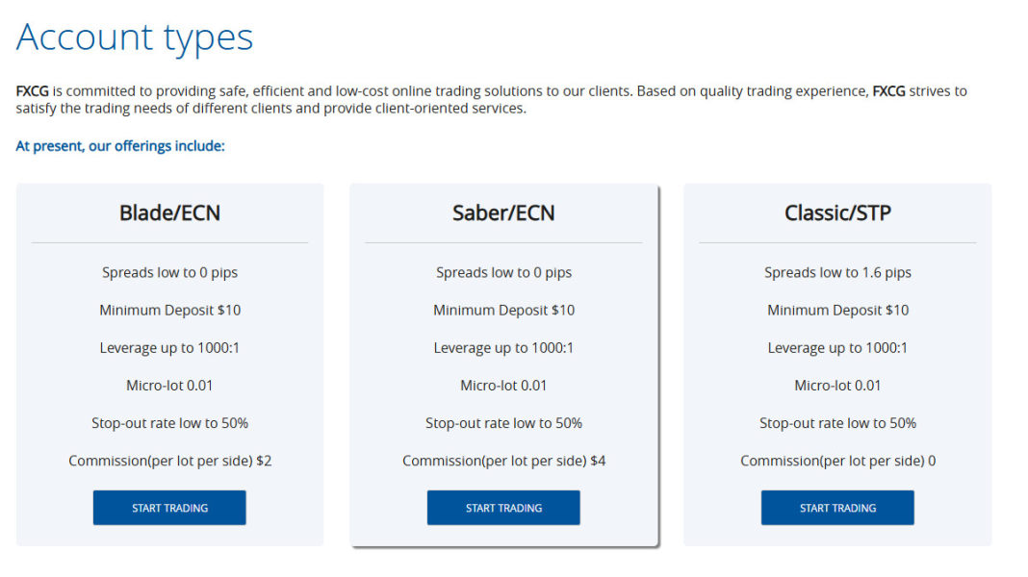Click the leverage line in the Blade/ECN card

pyautogui.click(x=169, y=347)
